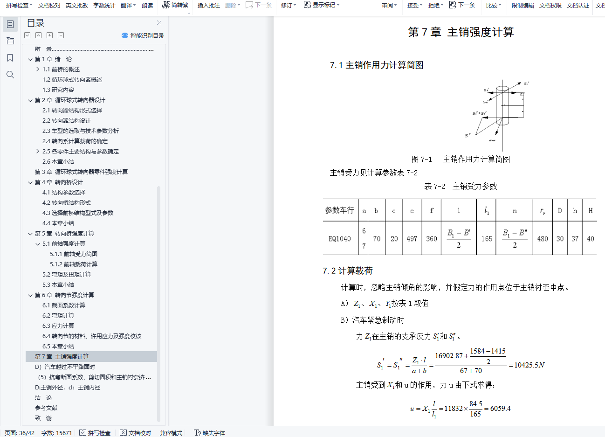
Task: Jump to next comment (下一条) after 删除
Action: click(x=259, y=5)
